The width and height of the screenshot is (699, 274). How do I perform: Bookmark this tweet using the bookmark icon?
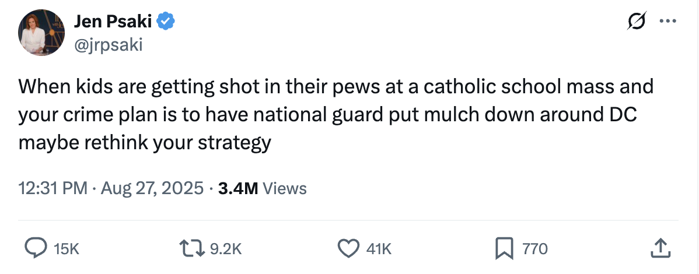[x=502, y=249]
